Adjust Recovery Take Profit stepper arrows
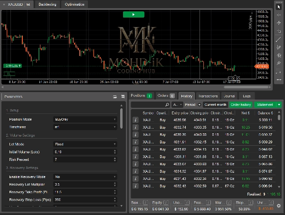This screenshot has width=285, height=215. [114, 192]
